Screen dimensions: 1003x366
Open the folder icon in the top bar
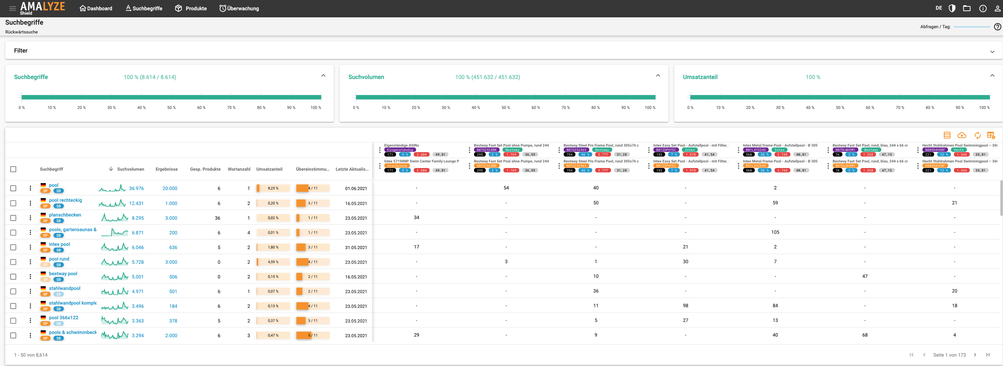[967, 8]
